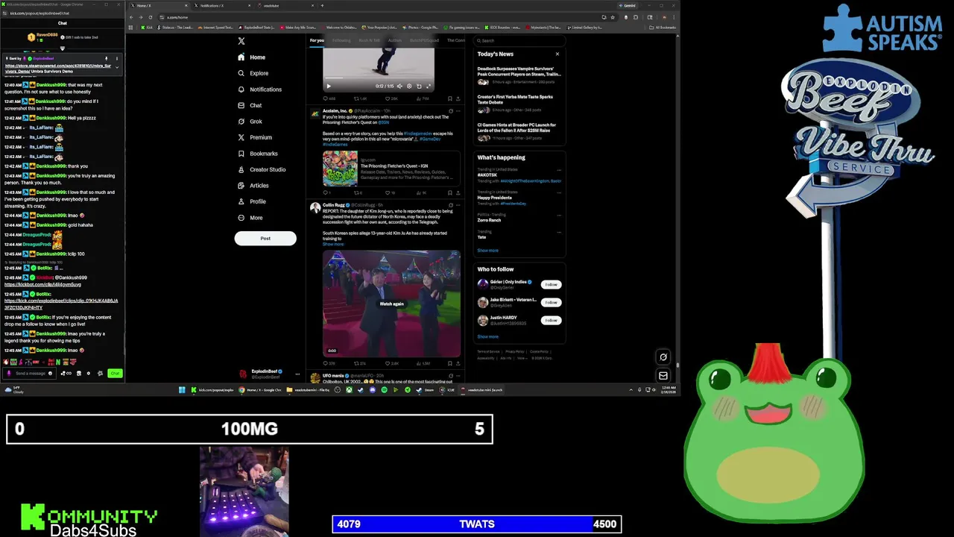Switch to the Following timeline tab
Viewport: 954px width, 537px height.
[x=341, y=40]
